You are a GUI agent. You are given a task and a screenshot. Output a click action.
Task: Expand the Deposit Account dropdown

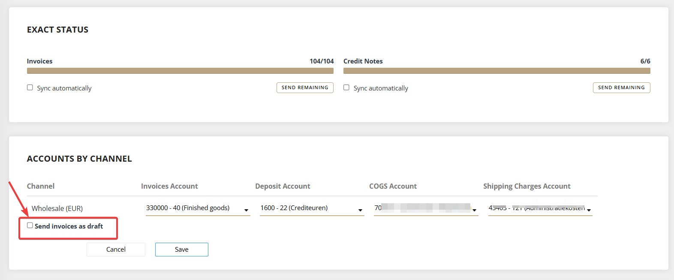(312, 208)
